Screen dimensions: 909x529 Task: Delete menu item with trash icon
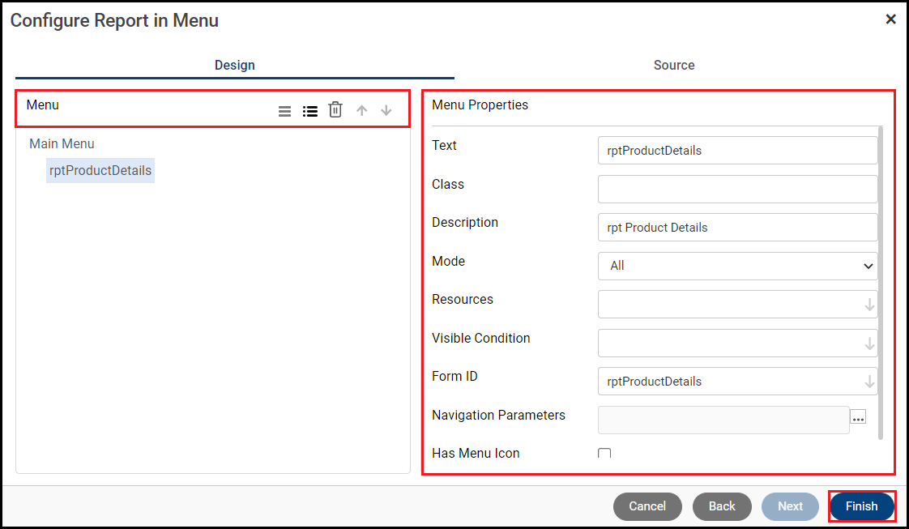click(335, 110)
